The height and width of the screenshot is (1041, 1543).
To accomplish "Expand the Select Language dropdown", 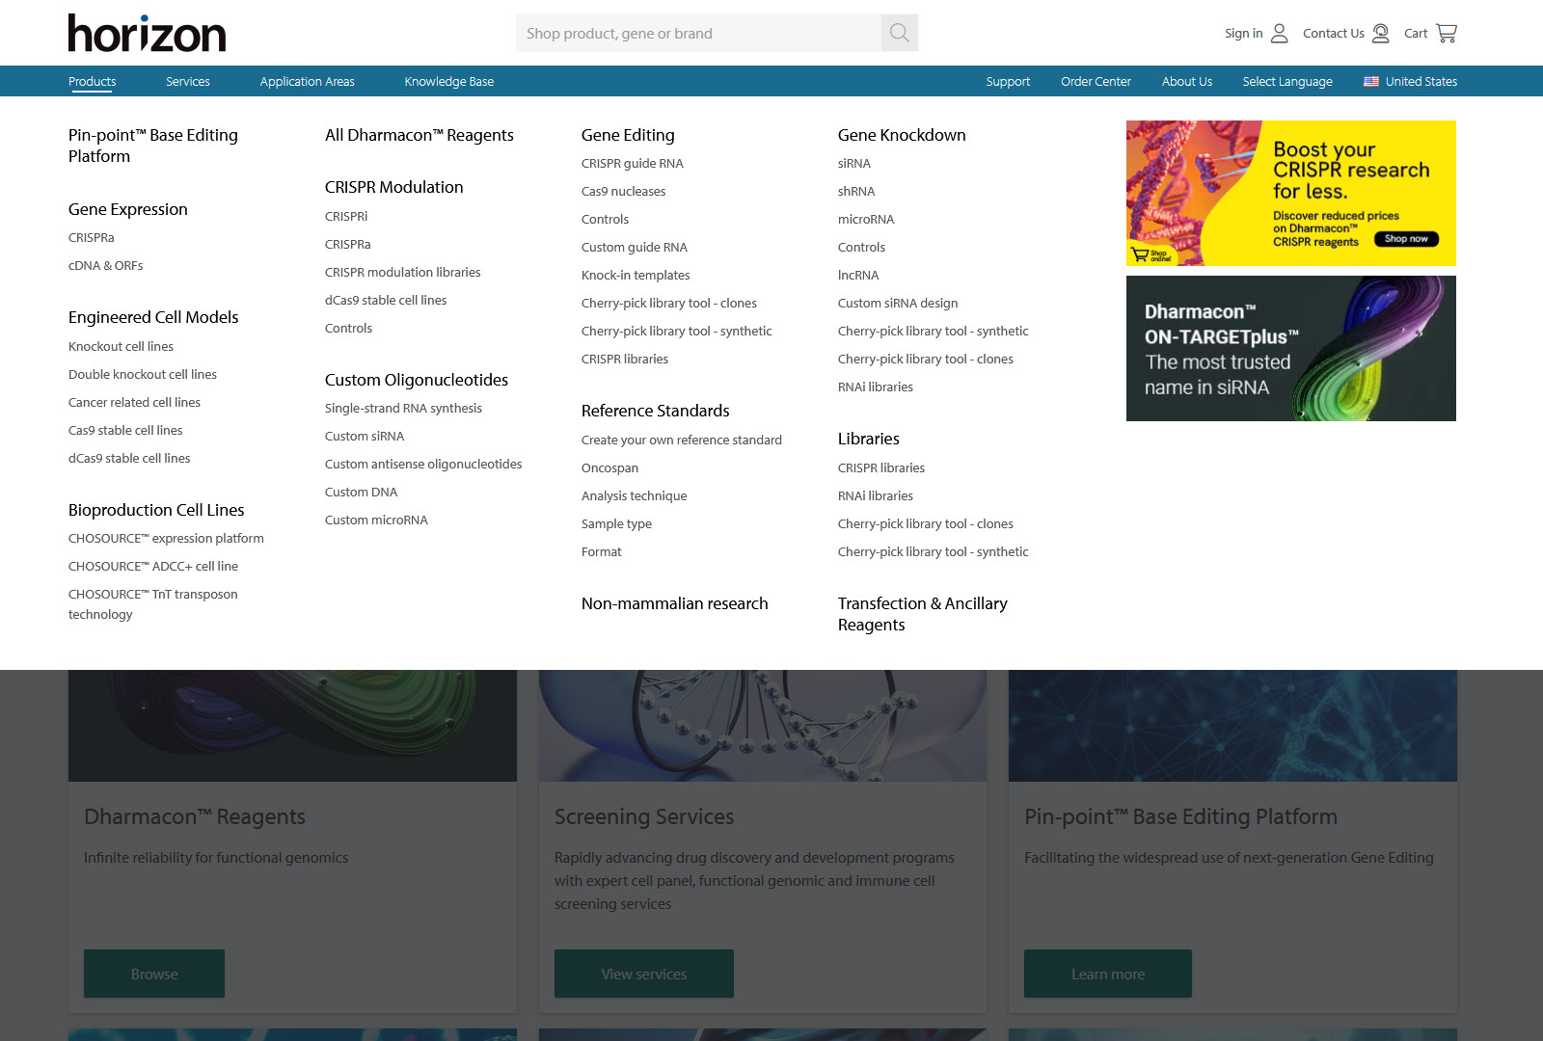I will 1287,82.
